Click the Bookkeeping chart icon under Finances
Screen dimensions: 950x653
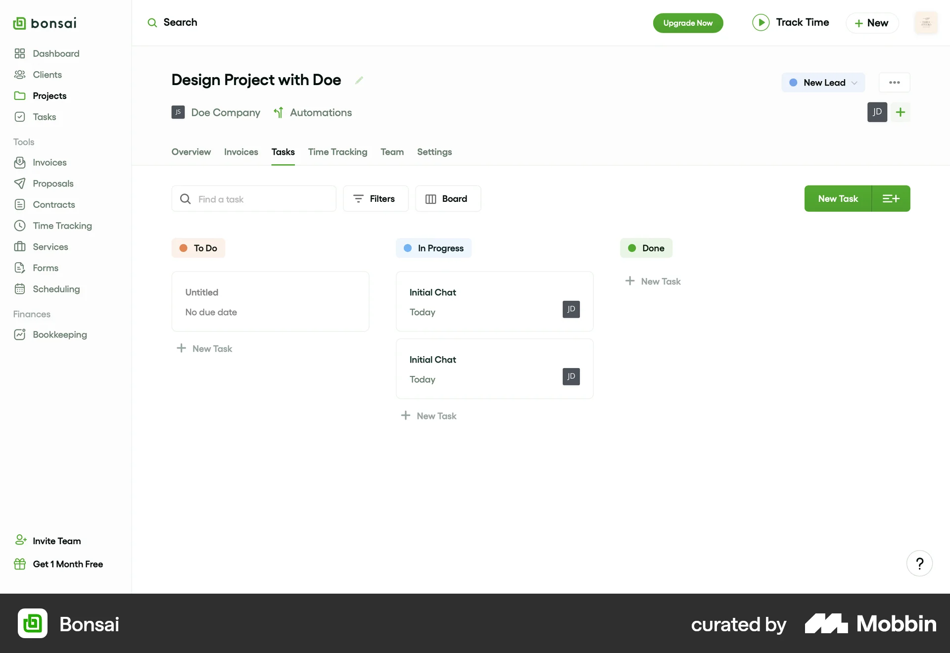coord(20,334)
